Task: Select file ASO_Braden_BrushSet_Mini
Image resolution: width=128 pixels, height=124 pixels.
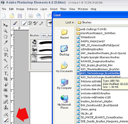Action: 95,65
